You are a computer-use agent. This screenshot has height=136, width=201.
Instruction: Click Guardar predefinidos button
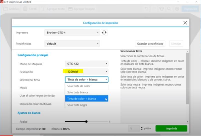[x=150, y=44]
